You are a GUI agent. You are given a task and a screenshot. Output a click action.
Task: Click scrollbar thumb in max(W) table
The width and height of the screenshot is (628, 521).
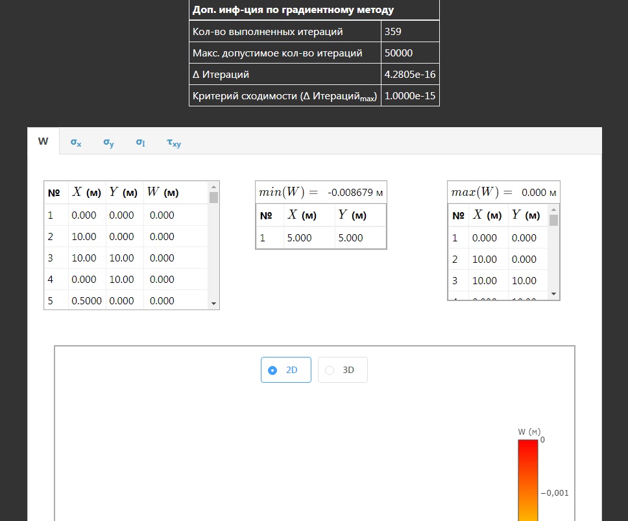pyautogui.click(x=553, y=220)
